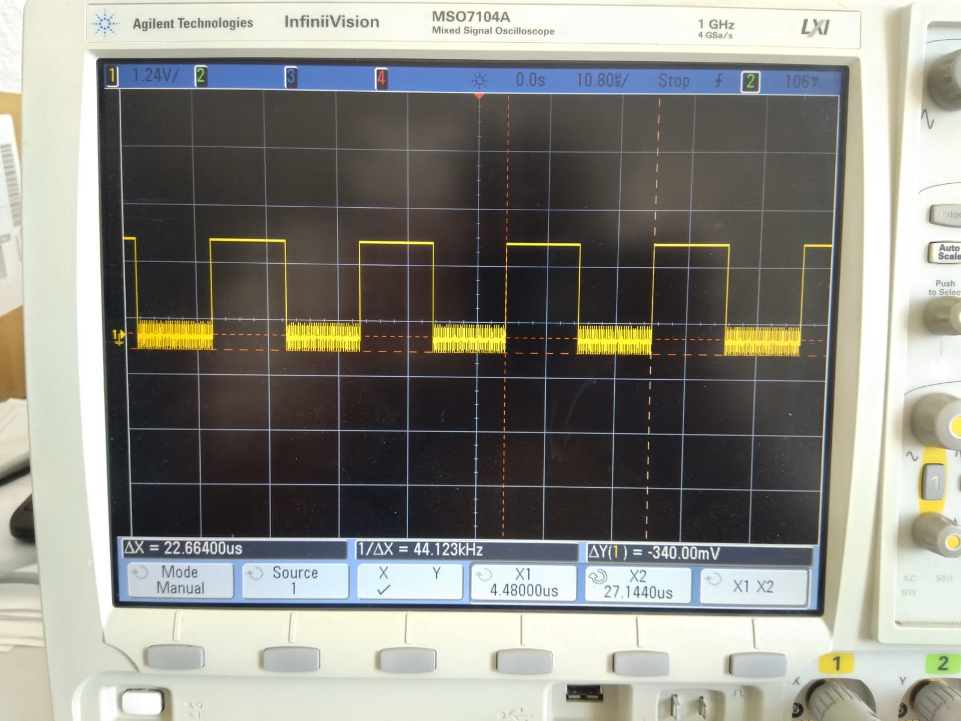Click the display intensity star icon in status bar
Image resolution: width=961 pixels, height=721 pixels.
(480, 80)
